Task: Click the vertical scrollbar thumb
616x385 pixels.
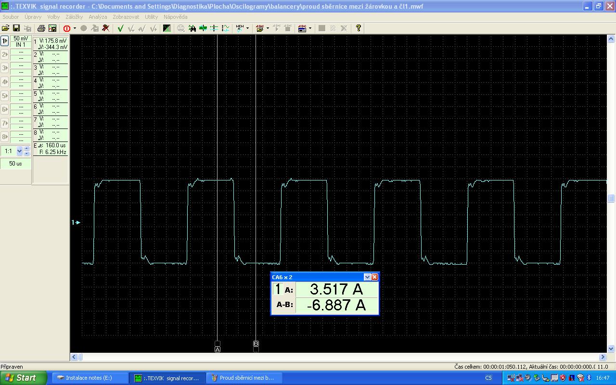Action: 612,198
